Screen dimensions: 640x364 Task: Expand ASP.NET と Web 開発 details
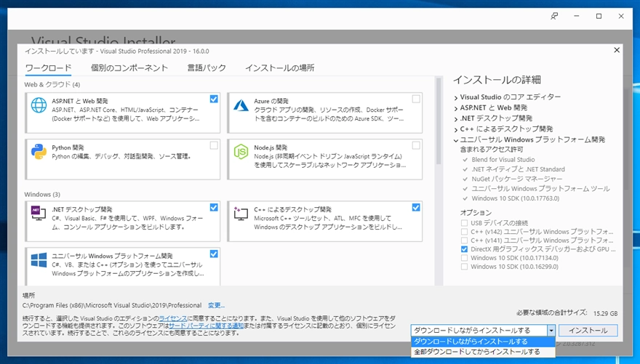pos(456,108)
